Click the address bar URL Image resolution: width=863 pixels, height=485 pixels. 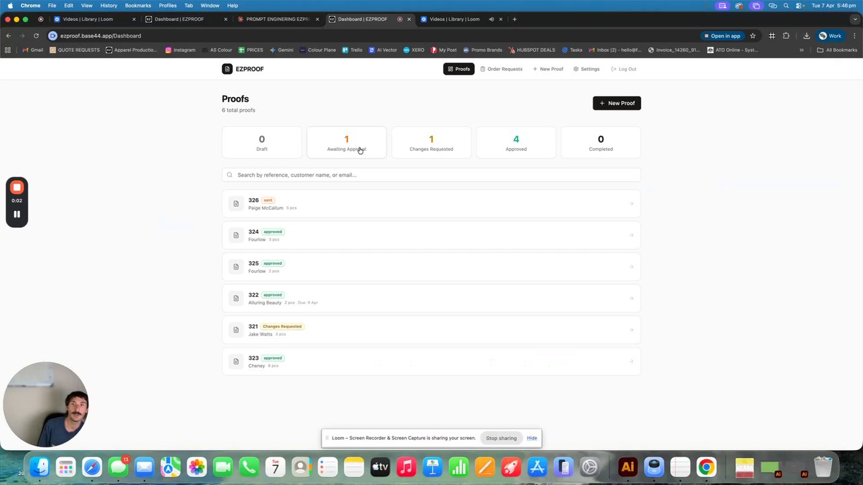[100, 36]
